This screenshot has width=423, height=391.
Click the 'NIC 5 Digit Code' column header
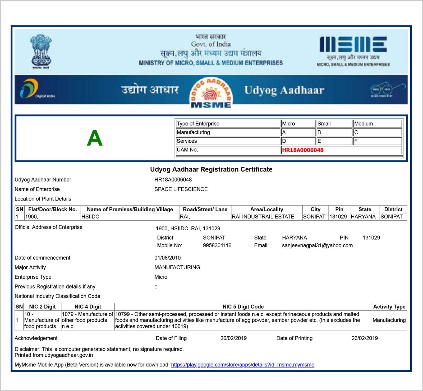243,307
